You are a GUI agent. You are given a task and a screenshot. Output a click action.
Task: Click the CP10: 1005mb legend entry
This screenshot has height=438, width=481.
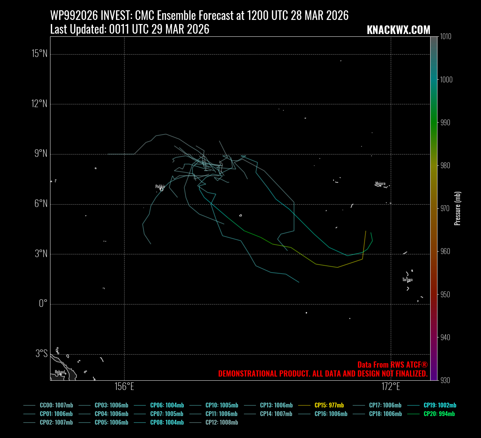(x=222, y=405)
